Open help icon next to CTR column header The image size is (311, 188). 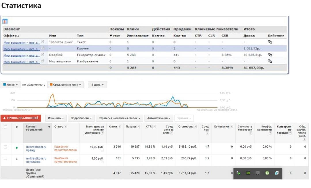coord(154,126)
